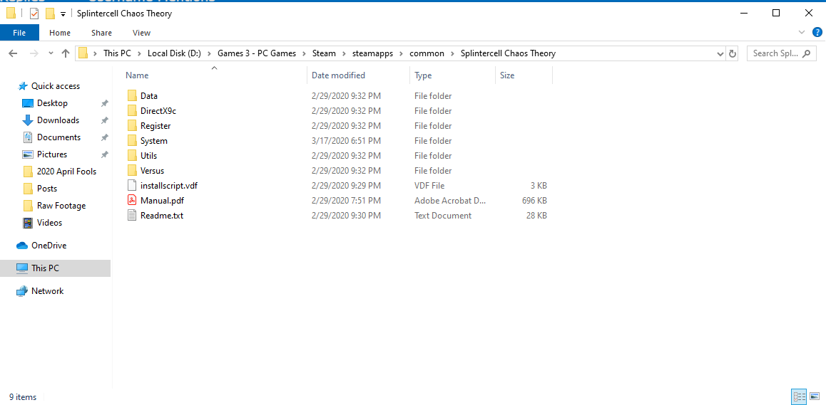Open the File tab
Viewport: 826px width, 405px height.
tap(19, 33)
